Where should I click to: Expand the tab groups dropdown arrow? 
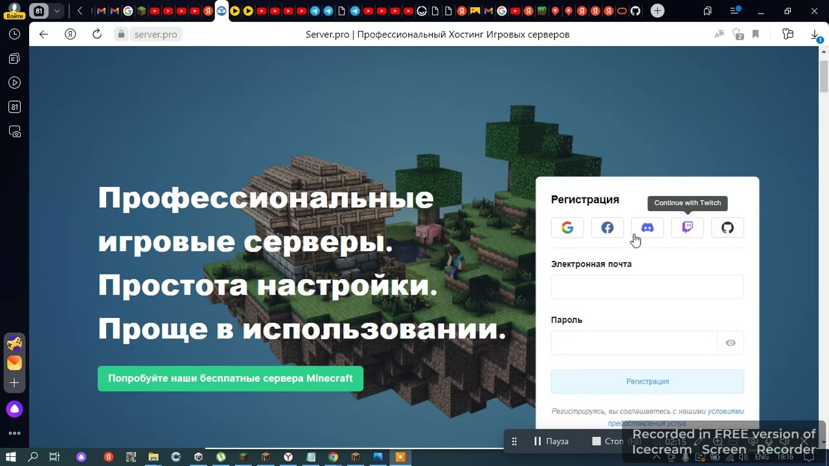coord(57,11)
